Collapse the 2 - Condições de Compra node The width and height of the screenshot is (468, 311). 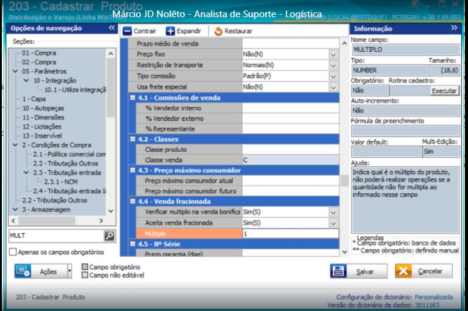(x=15, y=145)
